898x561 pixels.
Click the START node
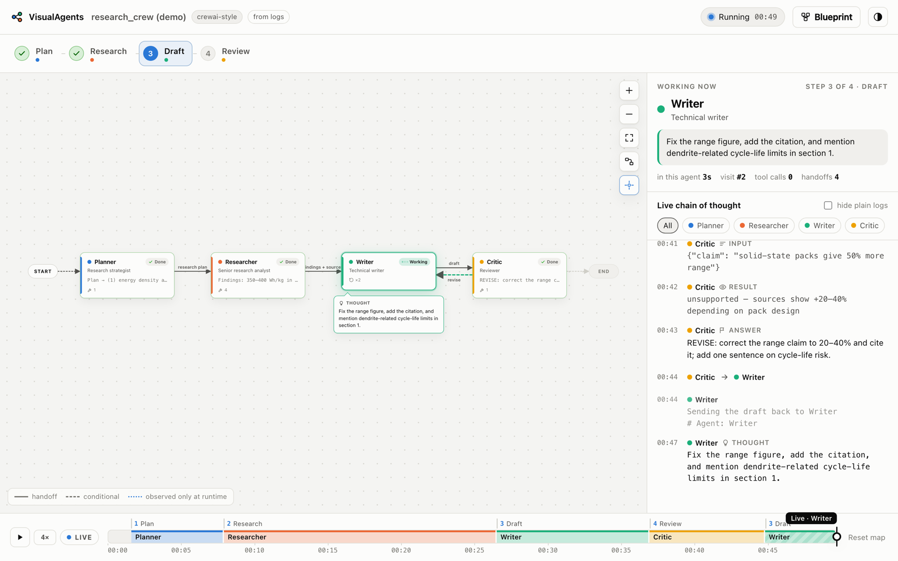pos(43,271)
